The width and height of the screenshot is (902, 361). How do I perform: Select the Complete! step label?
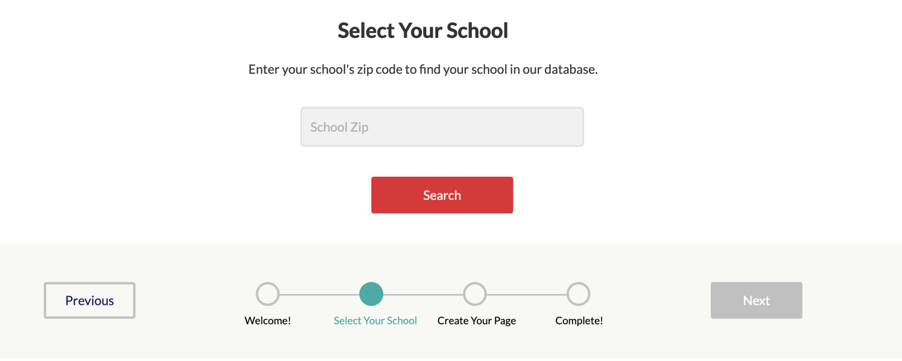click(579, 320)
